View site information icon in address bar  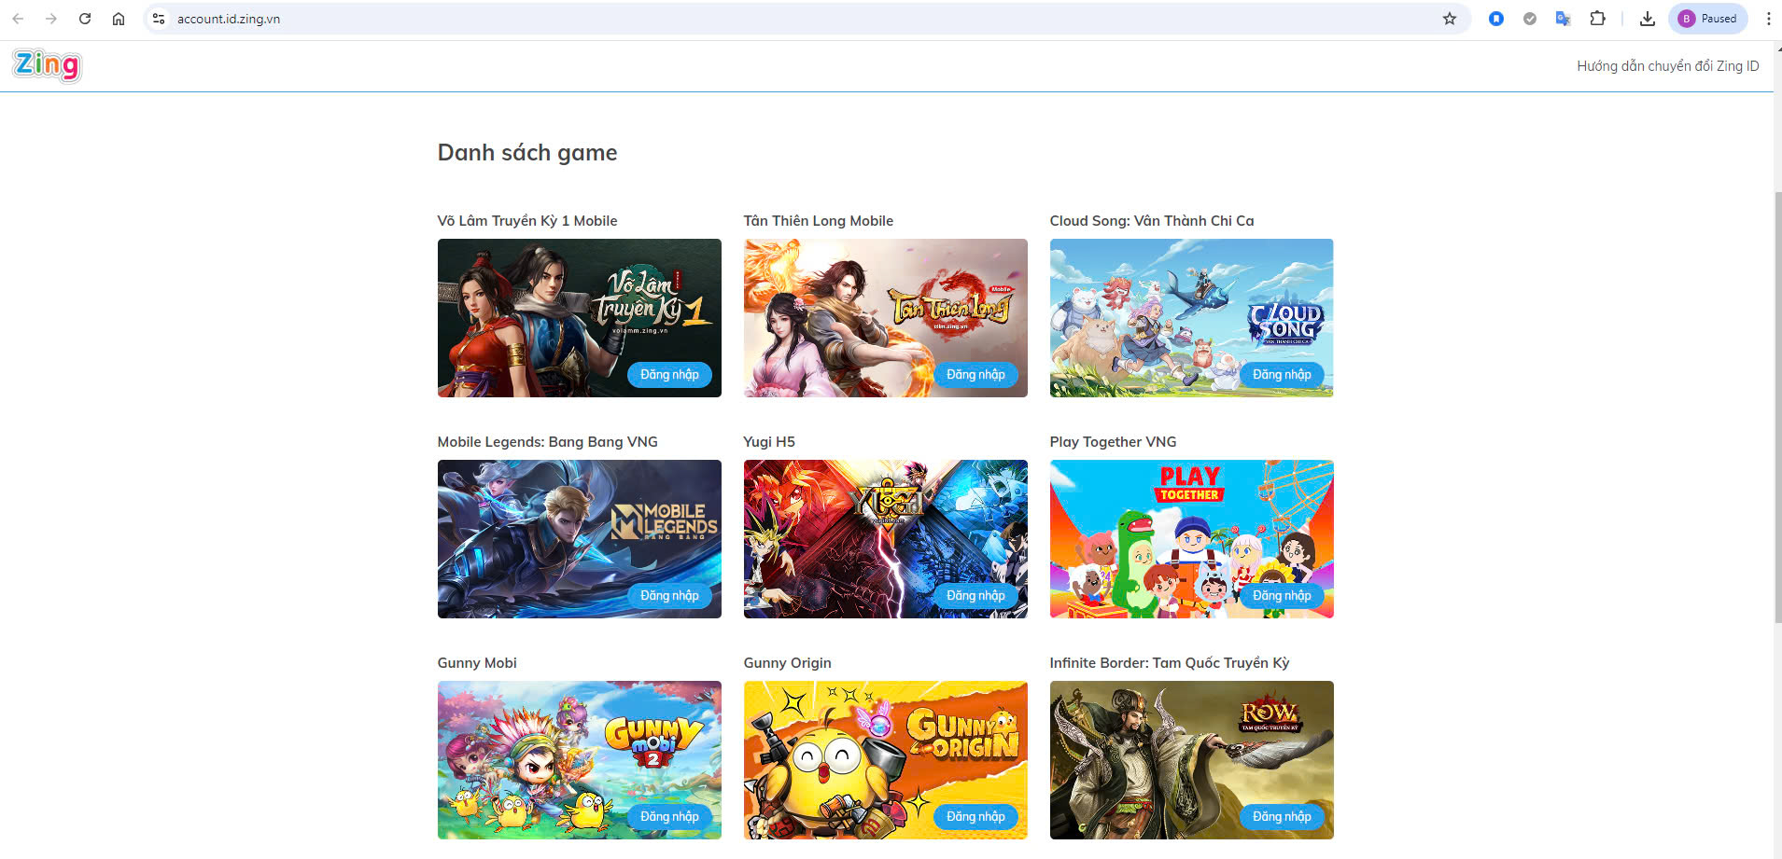(x=159, y=19)
